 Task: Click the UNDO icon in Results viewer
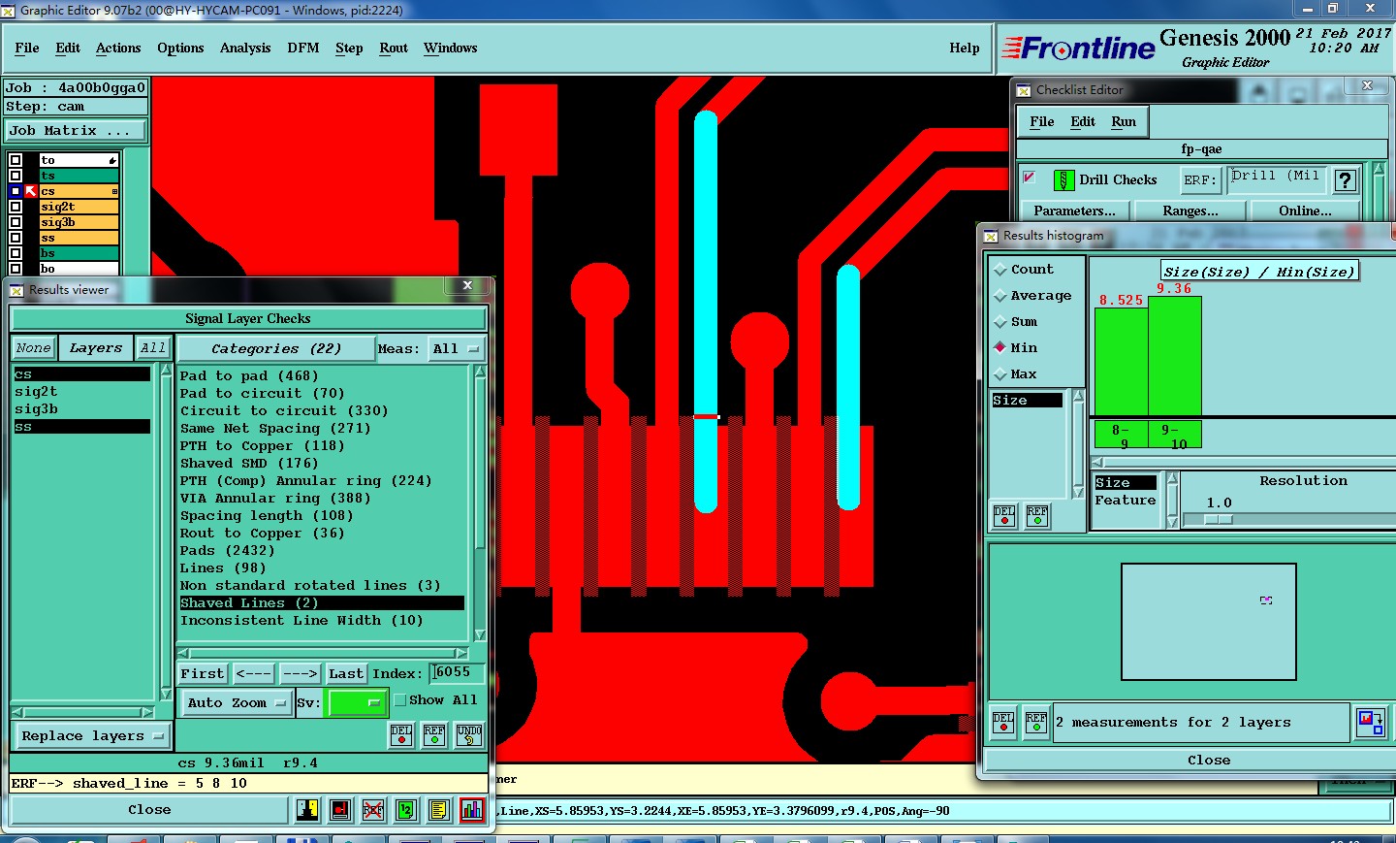point(469,735)
